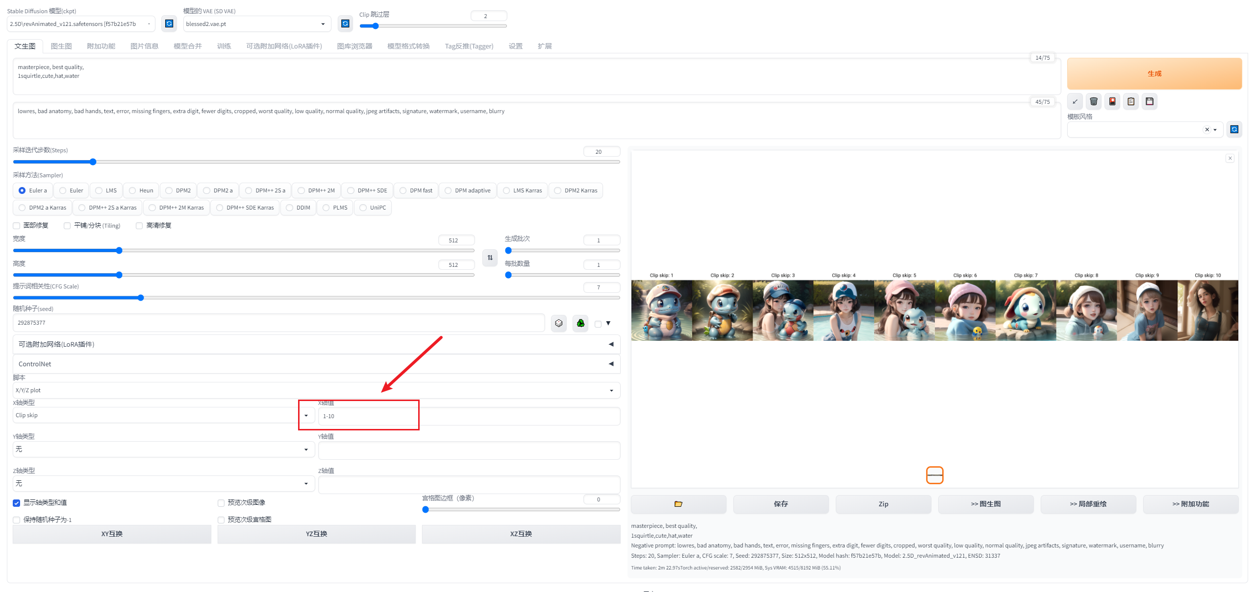Open the SD VAE model dropdown
This screenshot has width=1255, height=592.
257,24
